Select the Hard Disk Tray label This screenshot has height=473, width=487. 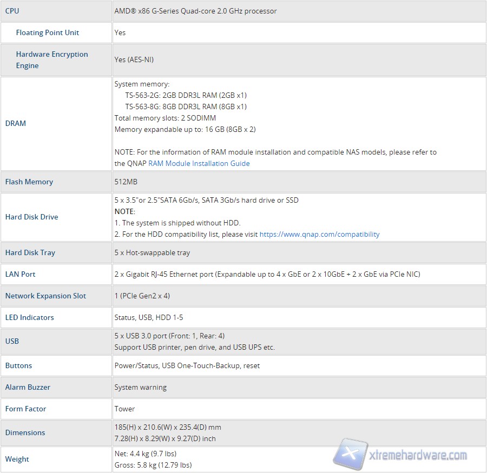pyautogui.click(x=30, y=252)
